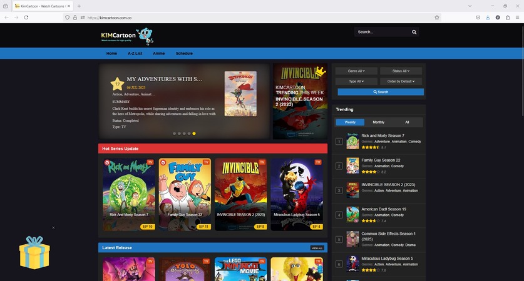Viewport: 524px width, 281px height.
Task: Click American Dad trending thumbnail
Action: pyautogui.click(x=352, y=215)
